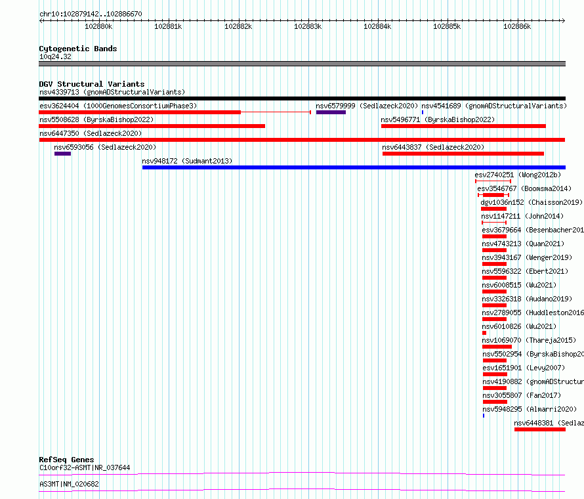
Task: Open the nsv6008515 Wu2021 label
Action: coord(519,285)
